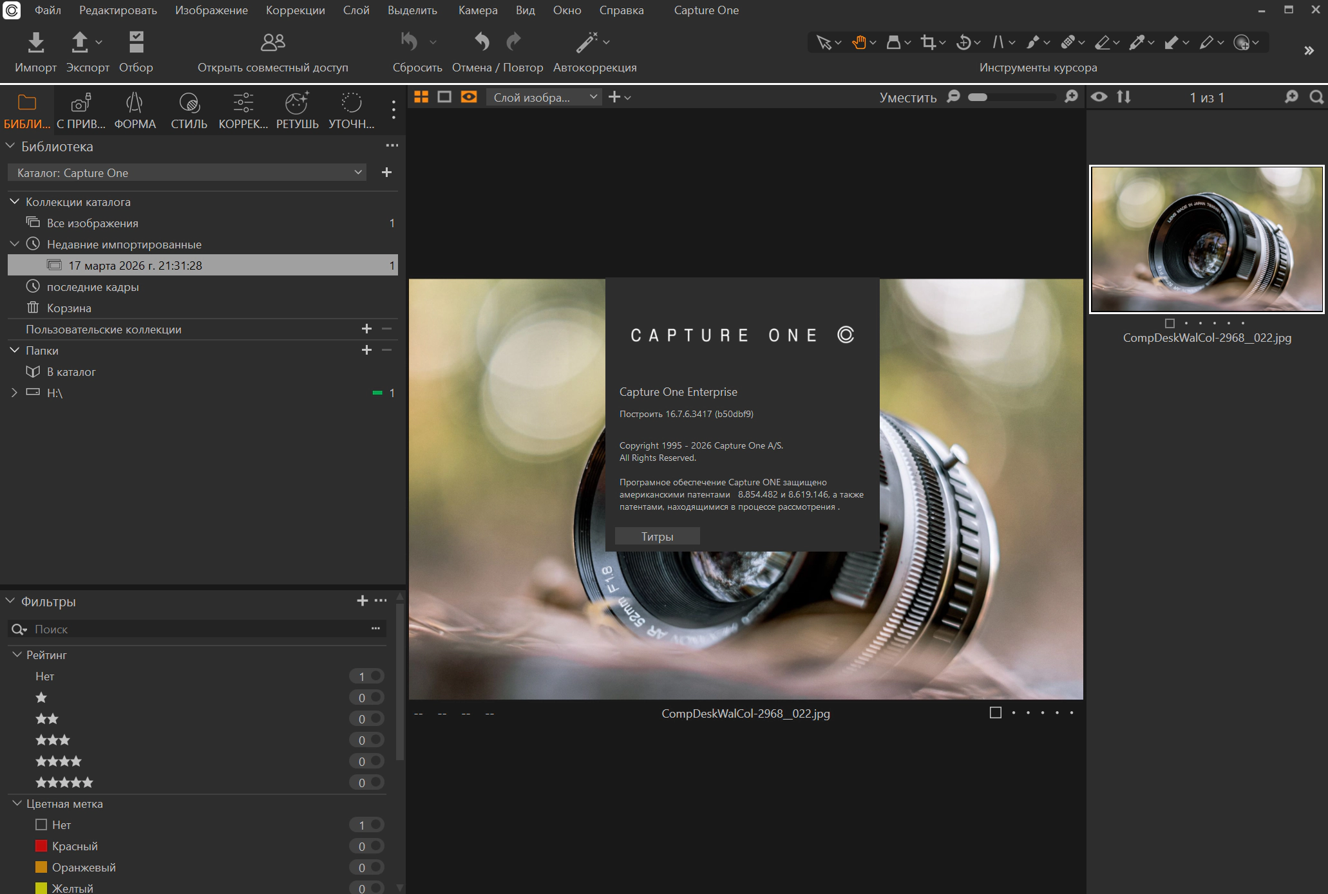Select the CompDeskWalCol-2968__022.jpg thumbnail

(1206, 239)
